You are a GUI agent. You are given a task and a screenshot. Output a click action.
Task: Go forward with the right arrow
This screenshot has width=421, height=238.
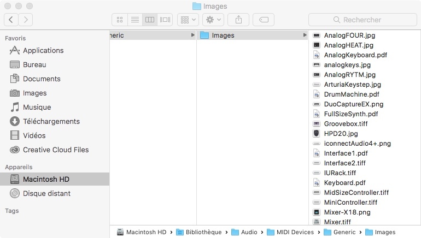tap(25, 20)
